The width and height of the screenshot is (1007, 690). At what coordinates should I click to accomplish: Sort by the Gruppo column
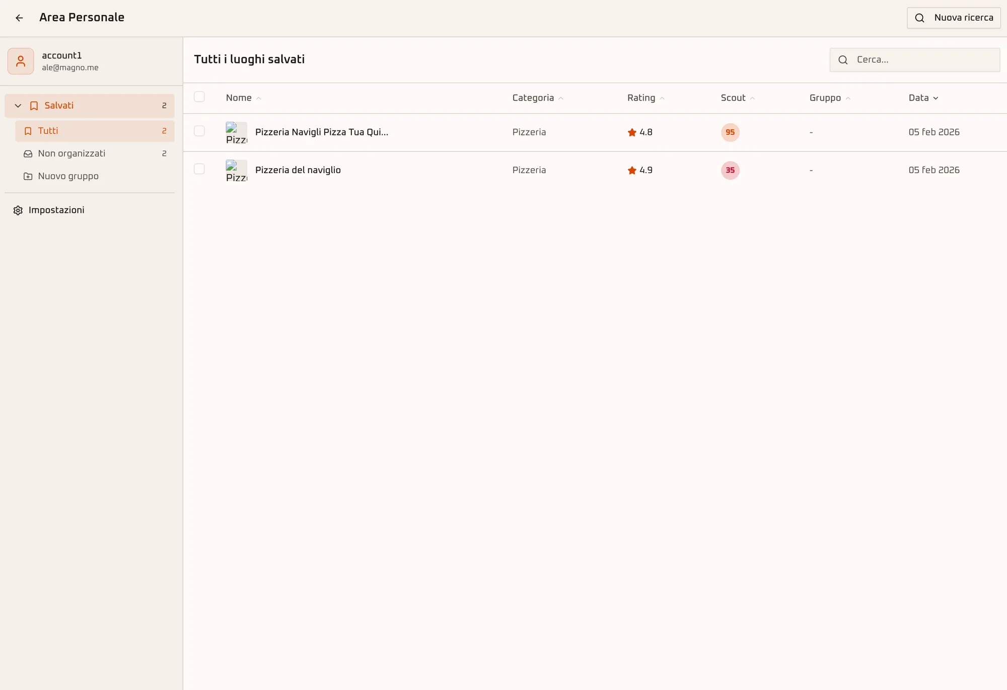[x=830, y=98]
